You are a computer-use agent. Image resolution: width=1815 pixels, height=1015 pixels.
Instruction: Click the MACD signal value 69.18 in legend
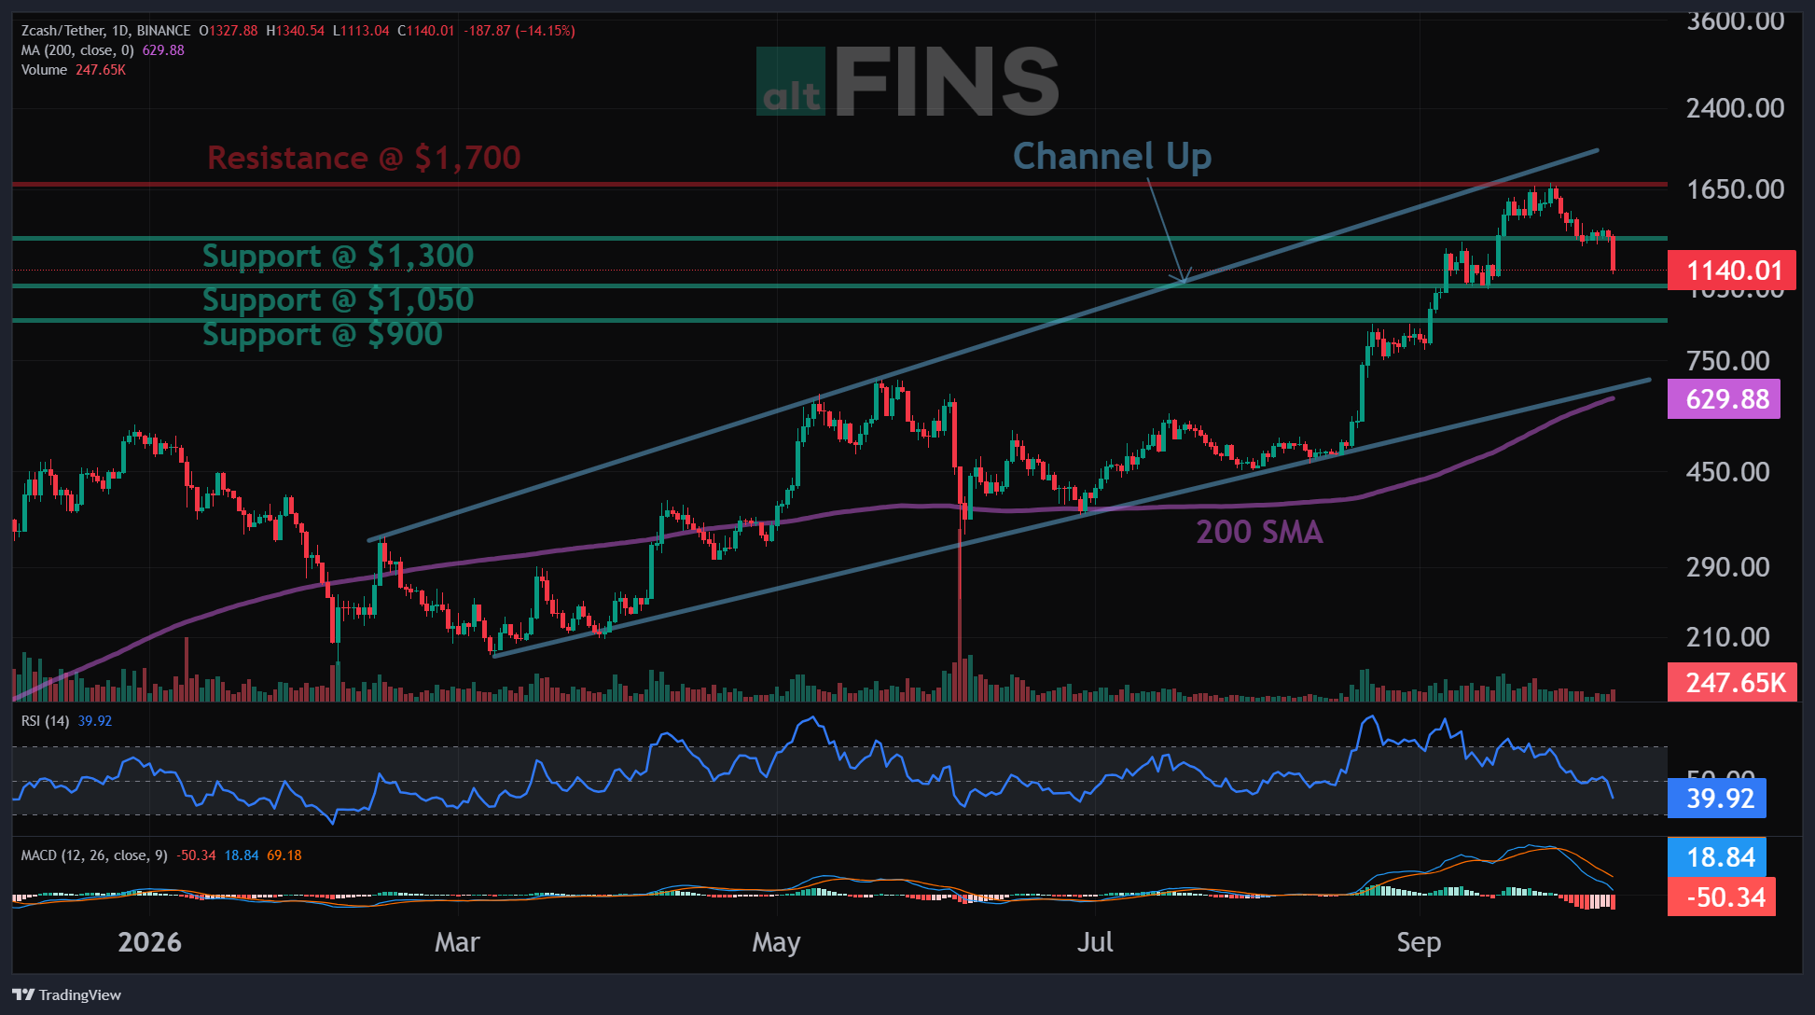click(x=284, y=855)
